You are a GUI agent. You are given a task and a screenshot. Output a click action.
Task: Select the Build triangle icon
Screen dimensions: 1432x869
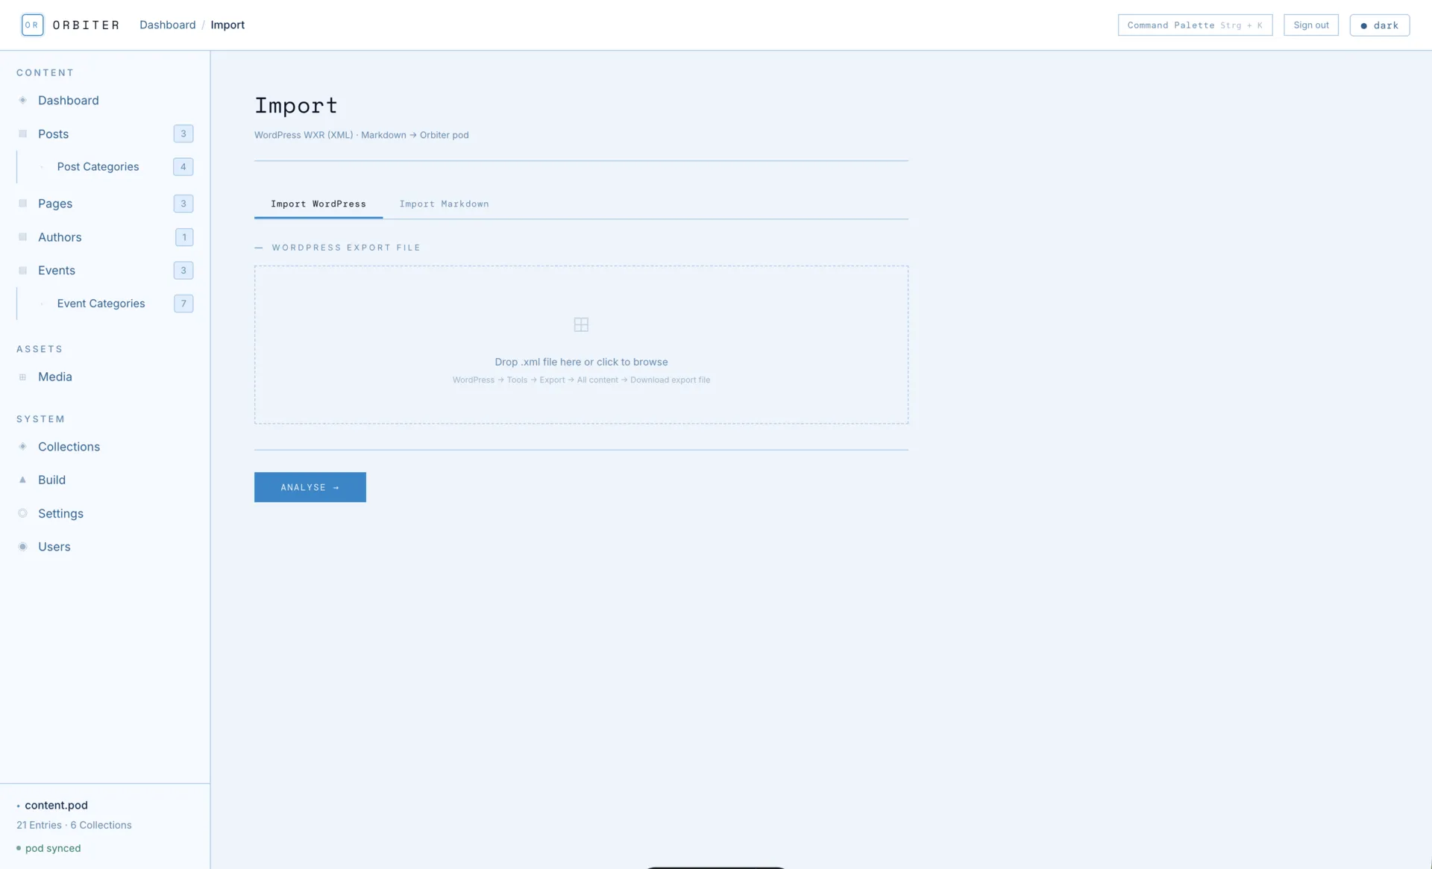tap(22, 480)
